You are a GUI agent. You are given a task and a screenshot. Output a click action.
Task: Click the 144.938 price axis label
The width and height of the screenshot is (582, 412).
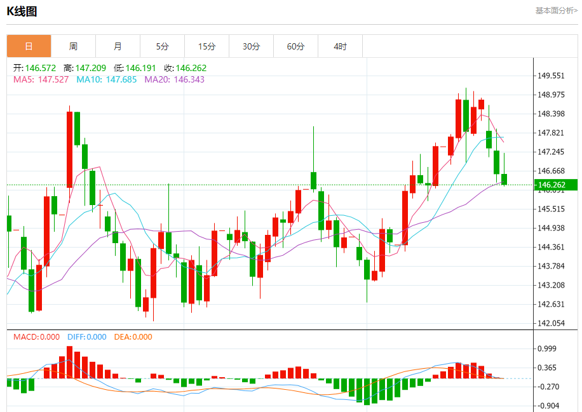pos(551,228)
